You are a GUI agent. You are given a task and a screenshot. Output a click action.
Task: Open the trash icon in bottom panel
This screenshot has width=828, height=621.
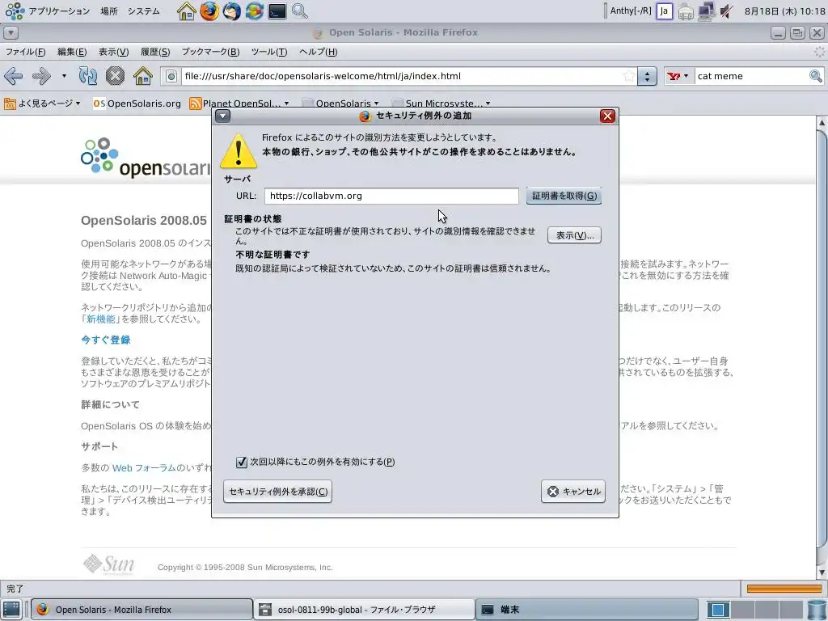pos(817,610)
